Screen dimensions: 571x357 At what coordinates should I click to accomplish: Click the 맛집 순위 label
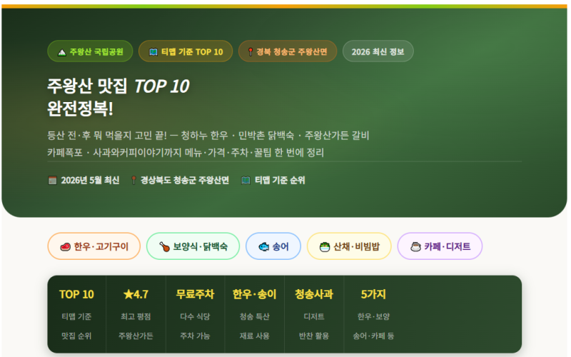[76, 336]
